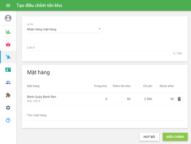Click the Tìm mặt hàng search field
Viewport: 191px width, 144px height.
(104, 115)
